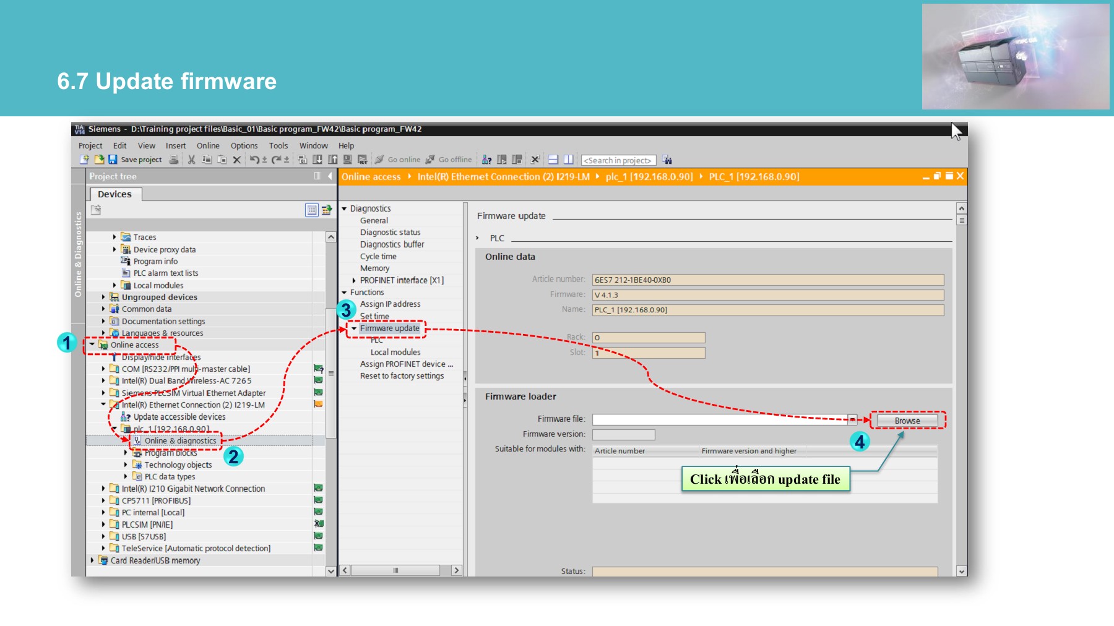Select Reset to factory settings

pos(402,376)
